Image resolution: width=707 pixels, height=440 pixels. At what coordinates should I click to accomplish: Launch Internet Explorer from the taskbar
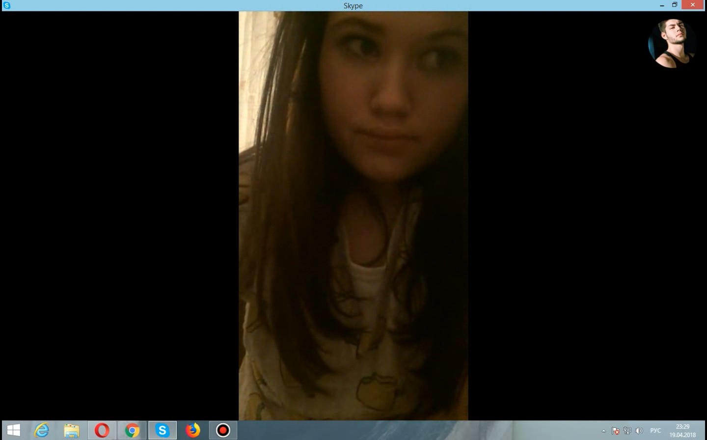pos(42,431)
